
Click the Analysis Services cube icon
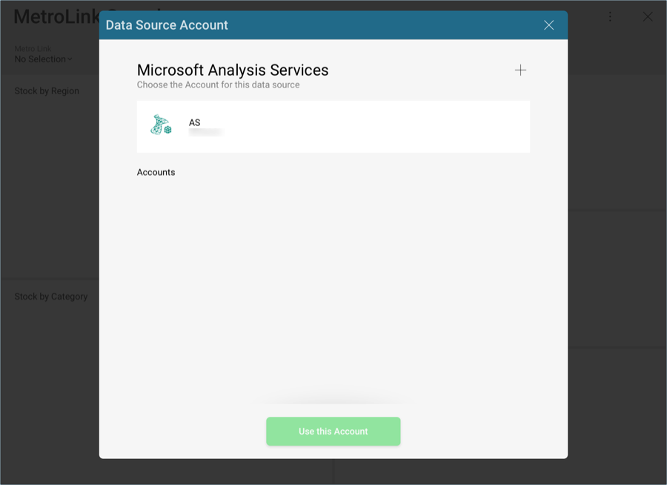(x=161, y=125)
